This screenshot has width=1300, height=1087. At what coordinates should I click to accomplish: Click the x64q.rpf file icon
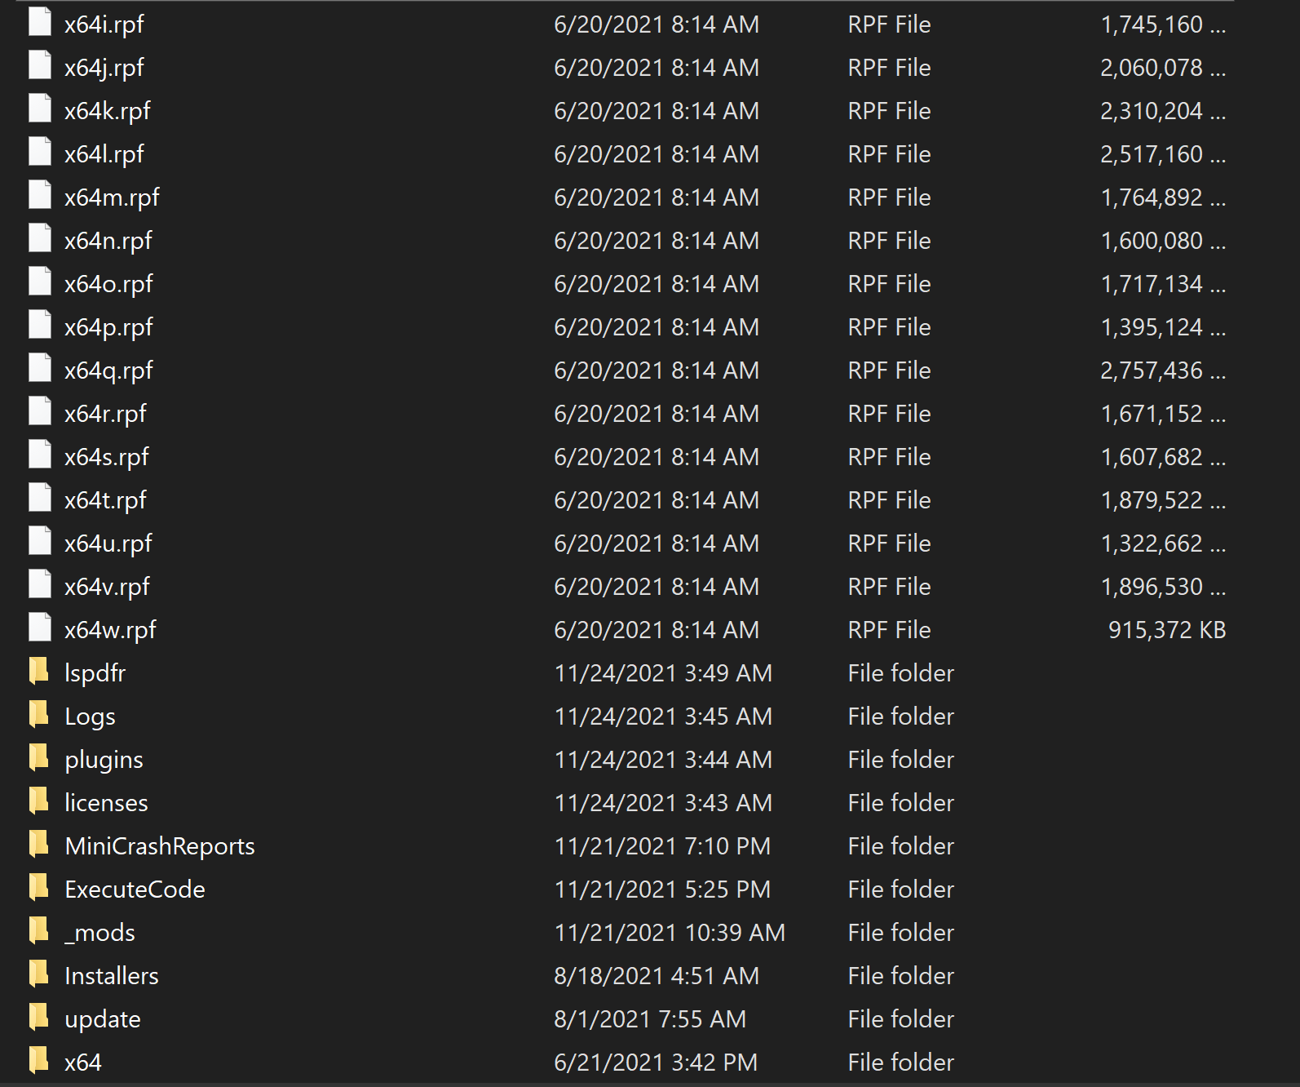(39, 369)
